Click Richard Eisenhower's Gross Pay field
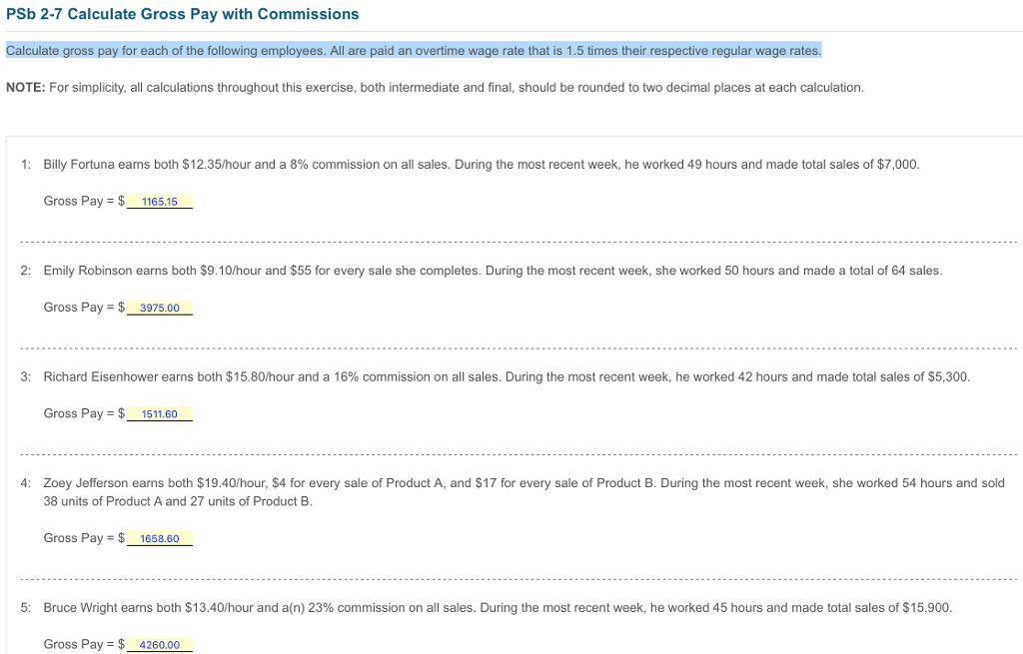 click(x=159, y=413)
